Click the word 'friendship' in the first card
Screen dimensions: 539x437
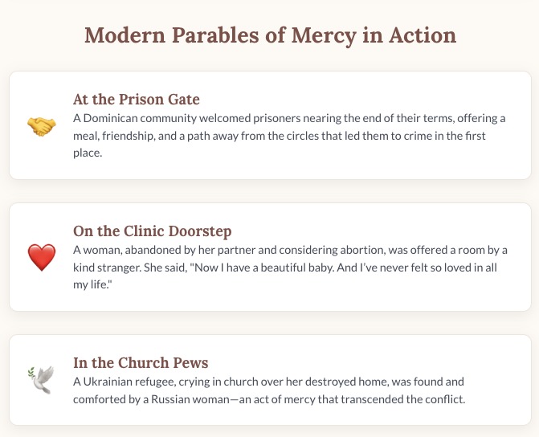pyautogui.click(x=131, y=135)
